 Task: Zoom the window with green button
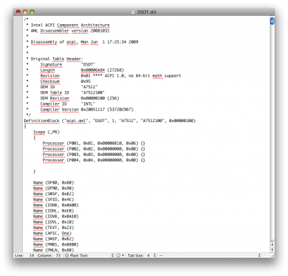[x=32, y=12]
